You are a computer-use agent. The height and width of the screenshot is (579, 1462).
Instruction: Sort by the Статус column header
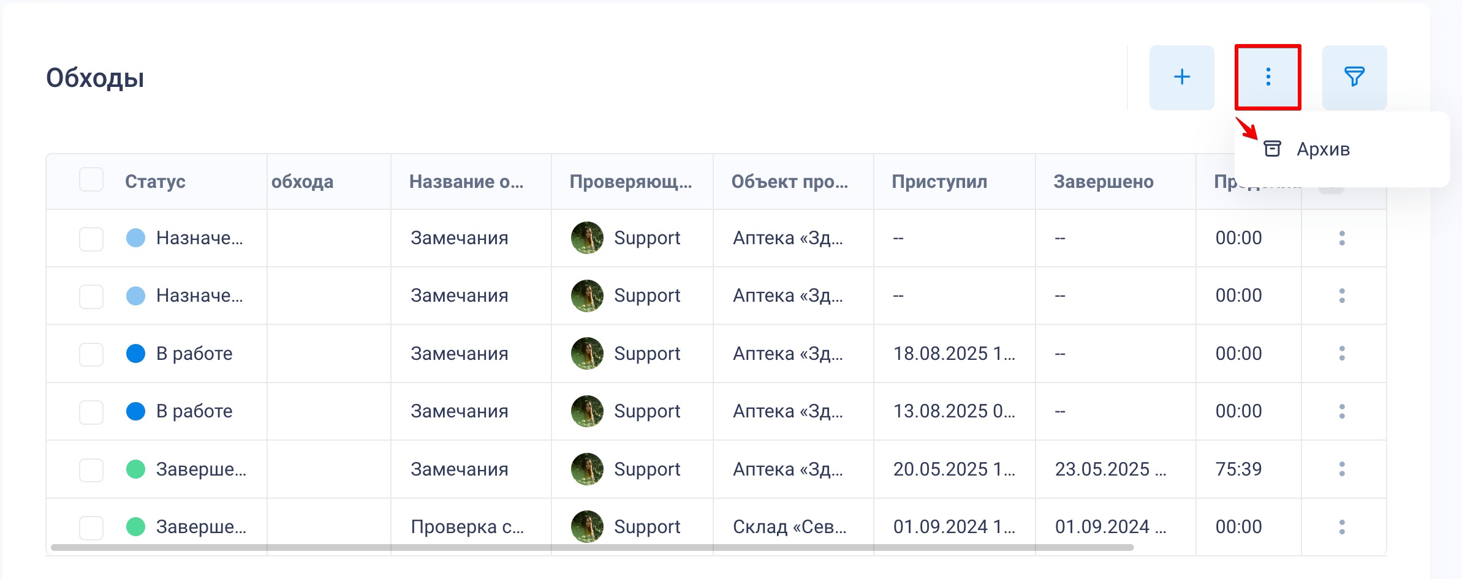(x=155, y=182)
